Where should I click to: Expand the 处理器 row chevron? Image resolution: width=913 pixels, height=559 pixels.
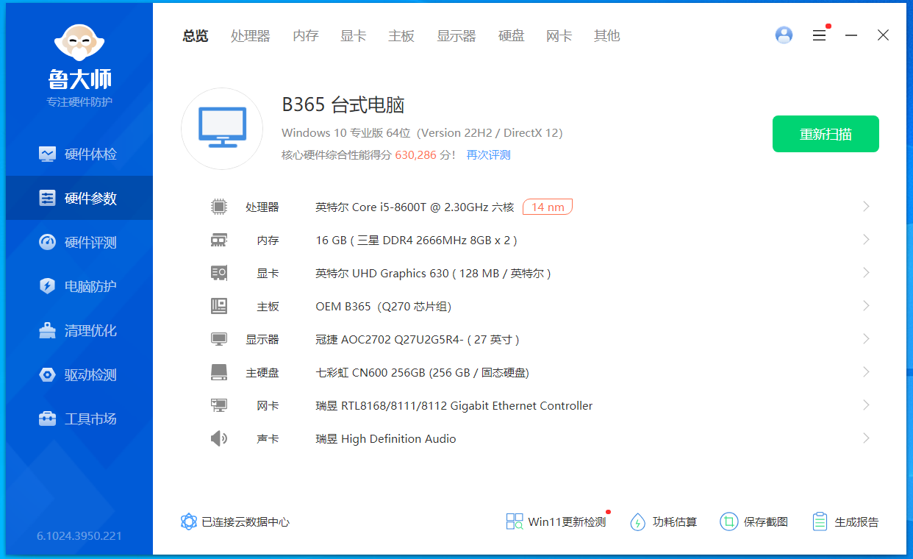point(866,207)
